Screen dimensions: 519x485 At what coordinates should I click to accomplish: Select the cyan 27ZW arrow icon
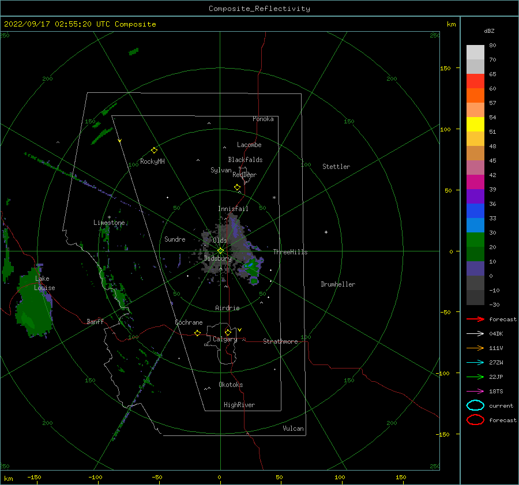(x=475, y=363)
